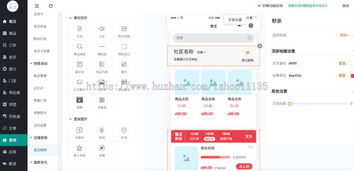Select the 14:00 疯抢中 time slot
Image resolution: width=354 pixels, height=171 pixels.
[210, 136]
